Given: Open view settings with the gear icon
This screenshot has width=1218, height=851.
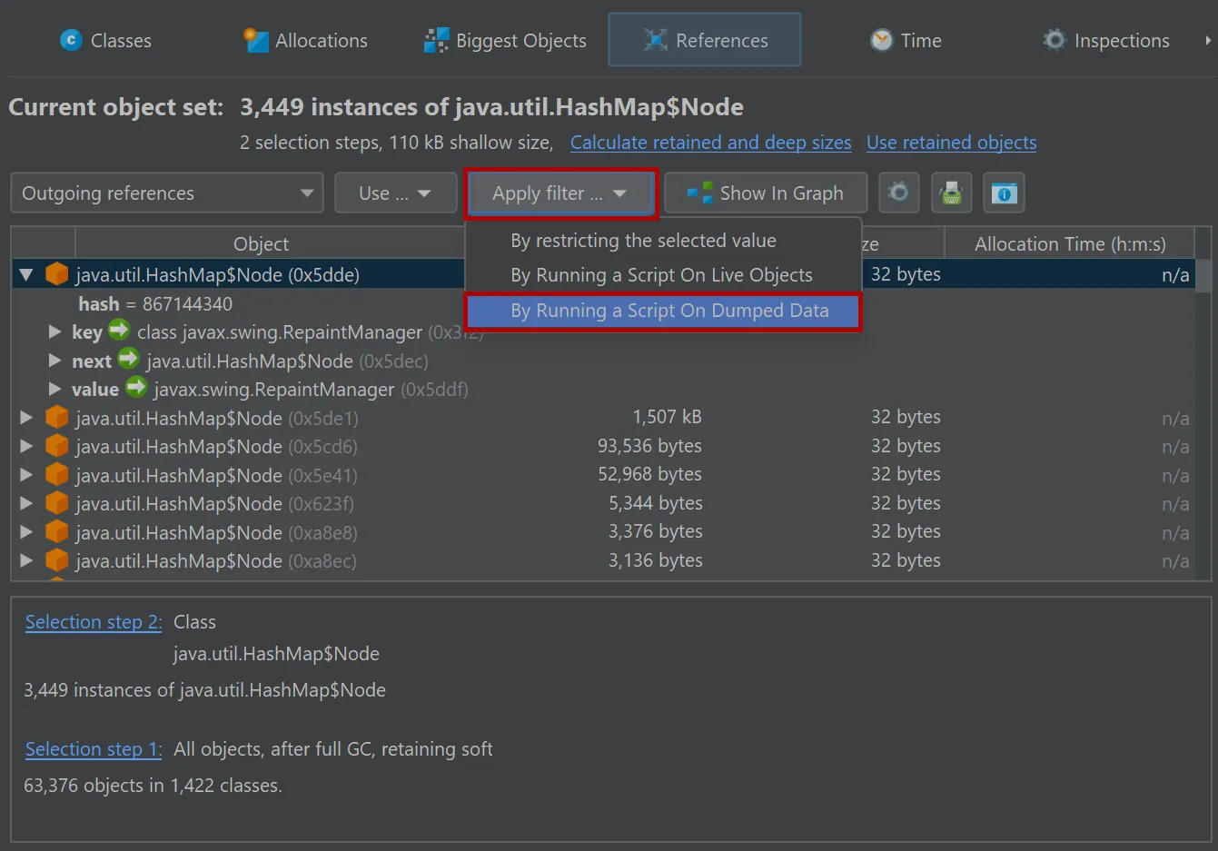Looking at the screenshot, I should tap(898, 193).
